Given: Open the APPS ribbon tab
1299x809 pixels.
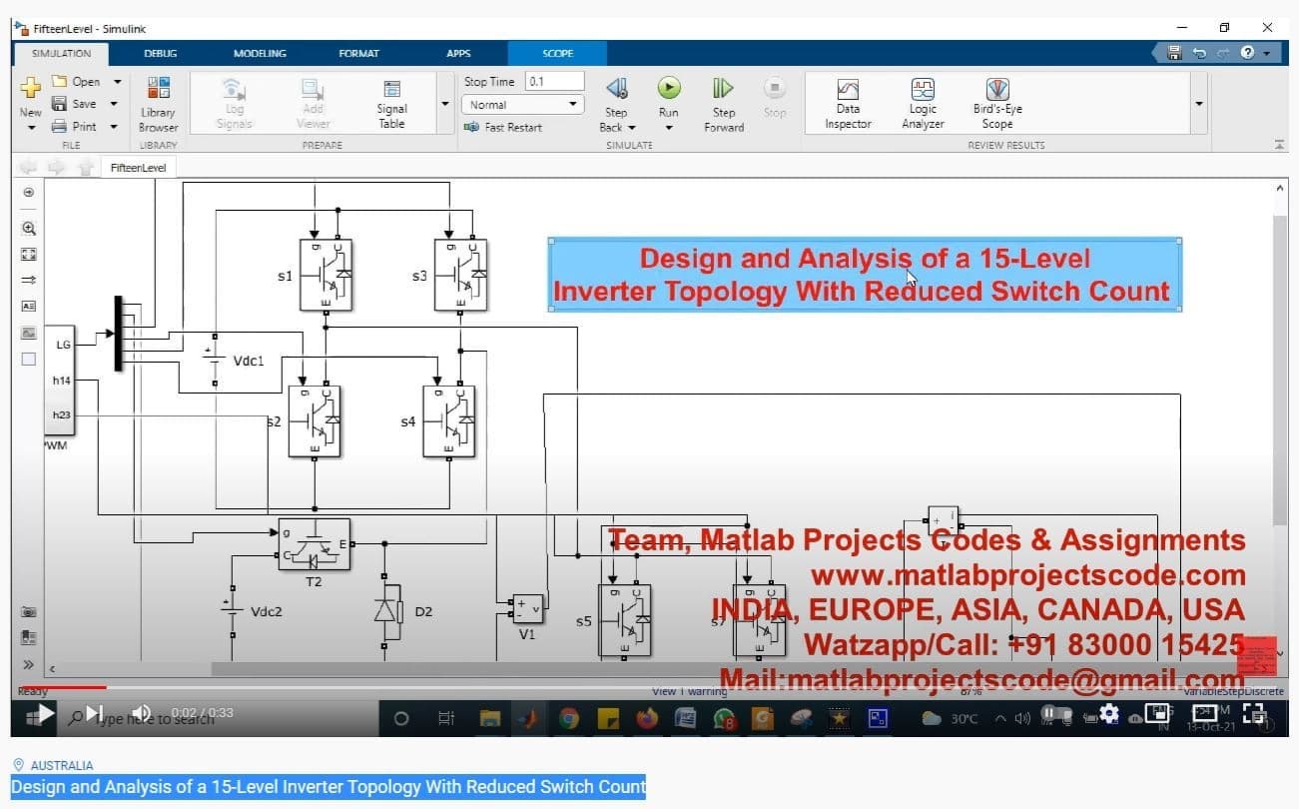Looking at the screenshot, I should [458, 53].
